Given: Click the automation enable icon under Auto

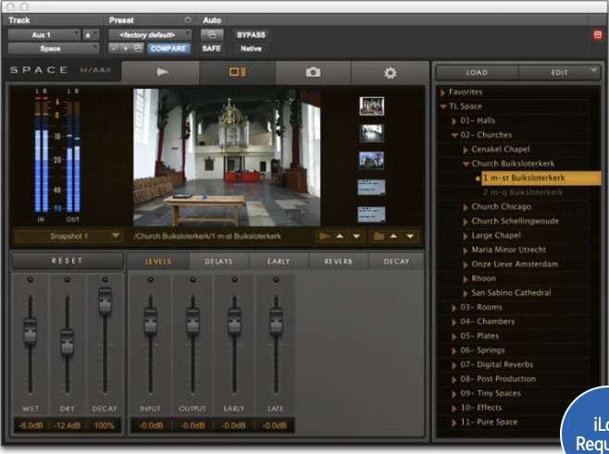Looking at the screenshot, I should click(x=212, y=34).
